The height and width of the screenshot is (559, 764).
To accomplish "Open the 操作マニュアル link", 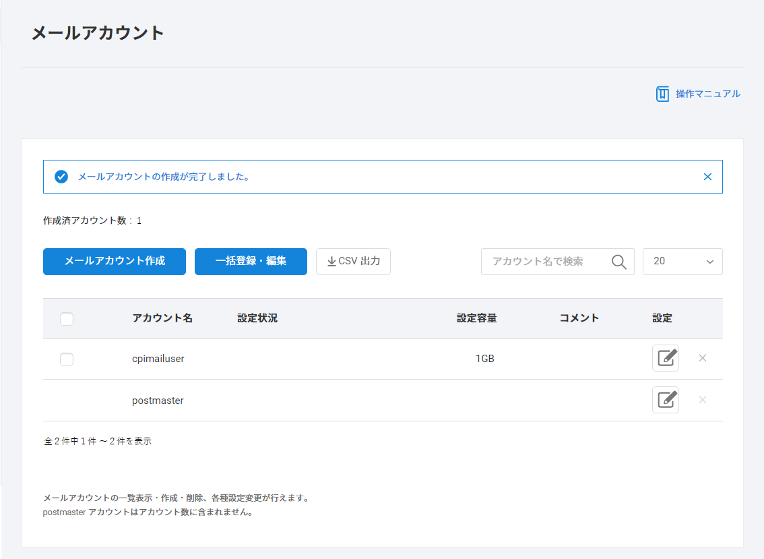I will tap(707, 94).
